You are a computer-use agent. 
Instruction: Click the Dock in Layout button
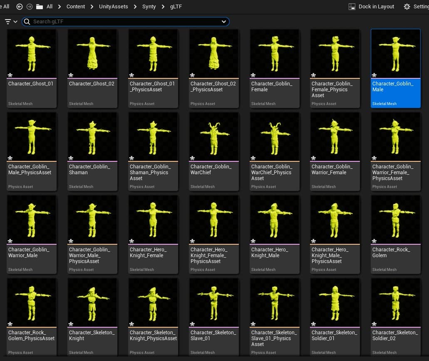(371, 7)
